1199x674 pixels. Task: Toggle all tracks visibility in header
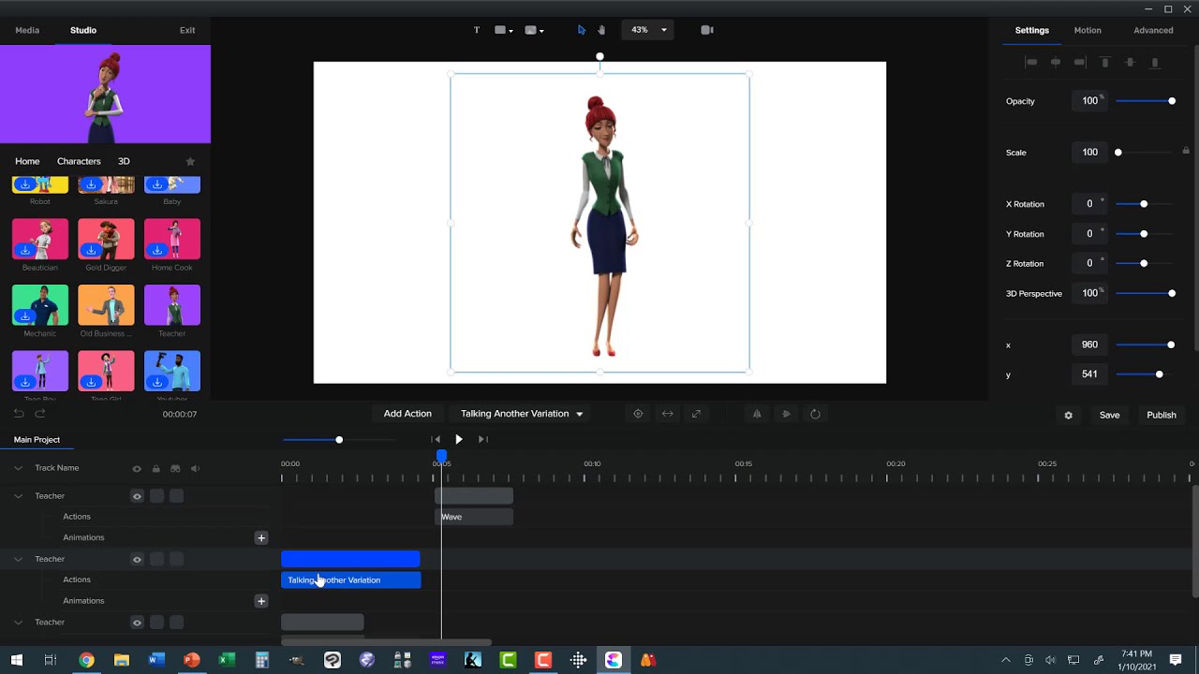coord(137,468)
